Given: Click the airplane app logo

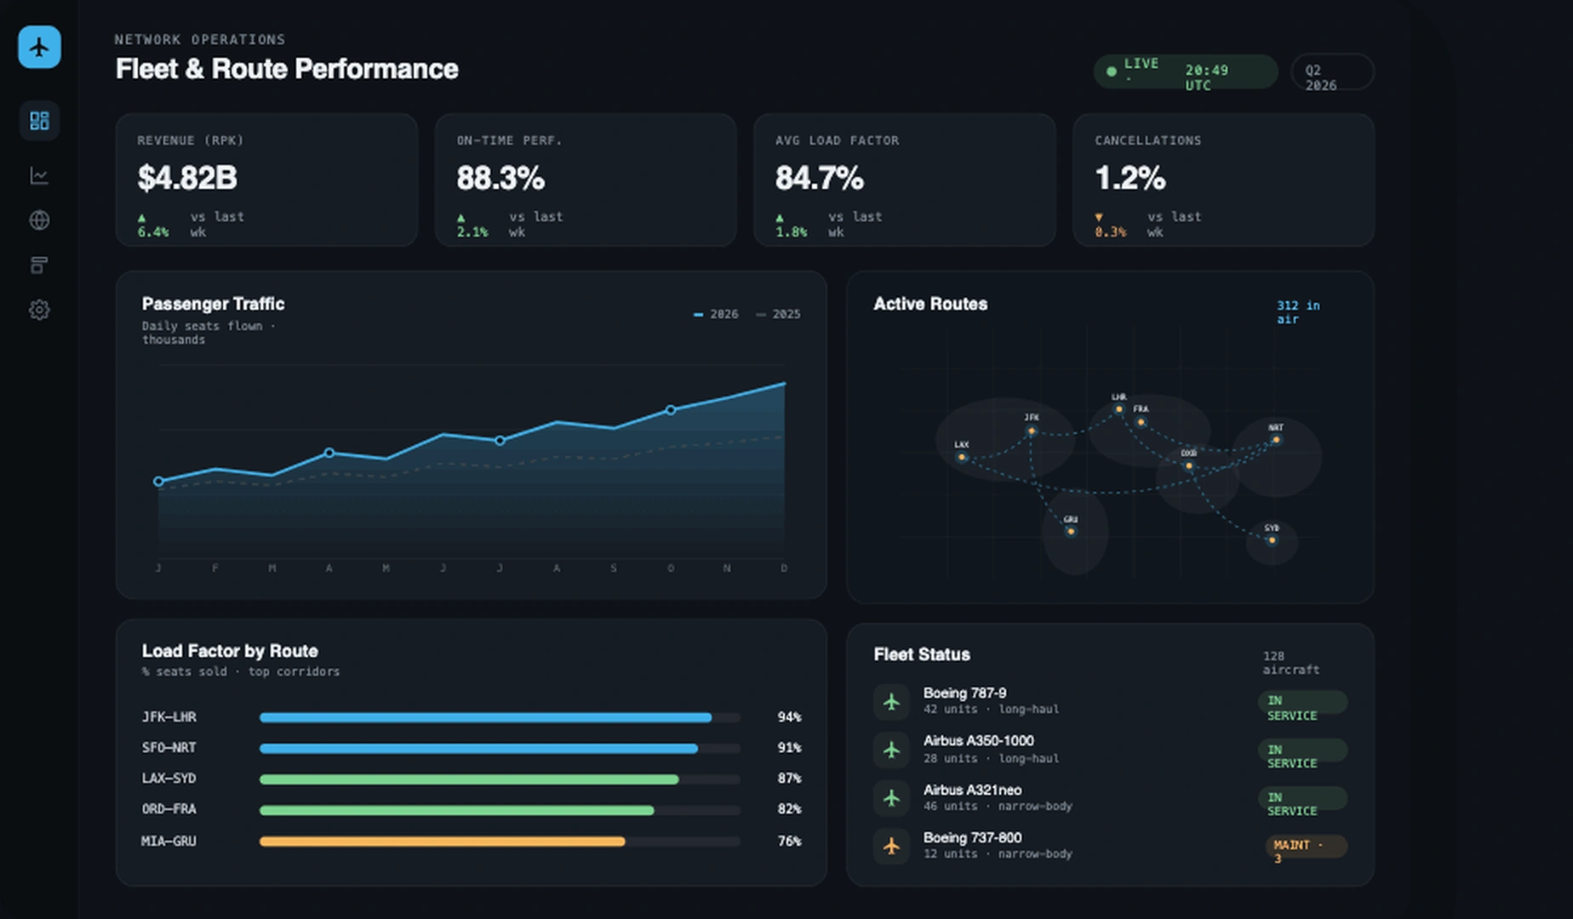Looking at the screenshot, I should [39, 47].
